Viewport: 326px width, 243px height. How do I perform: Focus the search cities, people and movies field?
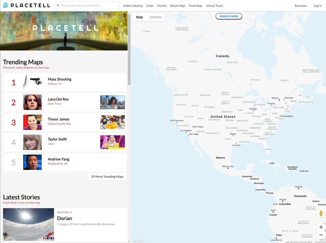pos(87,5)
